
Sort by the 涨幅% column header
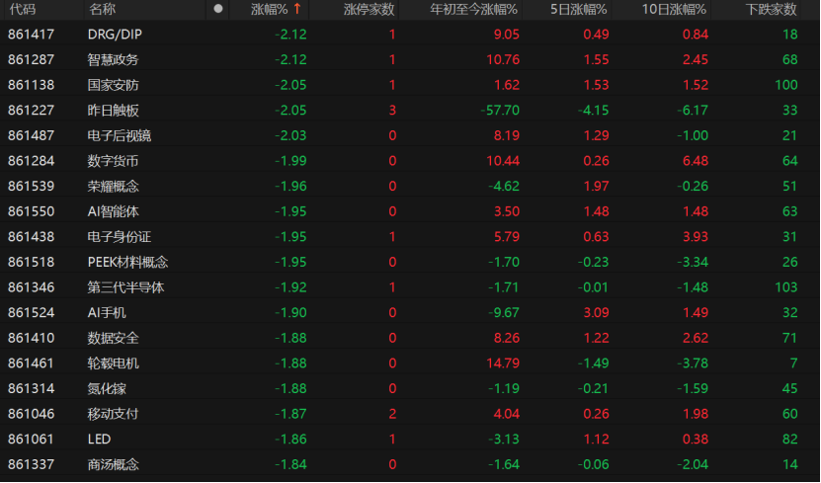[269, 9]
